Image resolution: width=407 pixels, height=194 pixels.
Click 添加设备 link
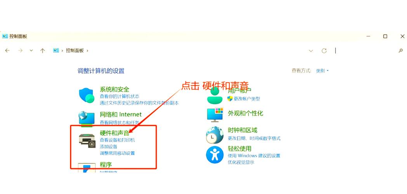pos(109,147)
